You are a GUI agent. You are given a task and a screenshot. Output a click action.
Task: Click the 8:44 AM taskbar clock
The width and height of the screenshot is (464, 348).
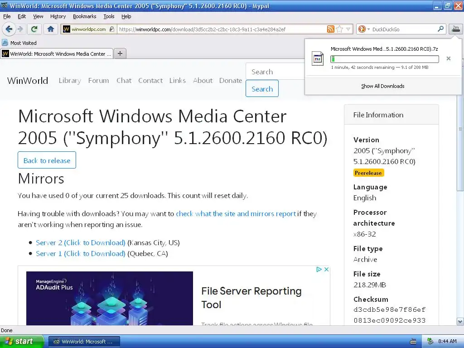(447, 341)
